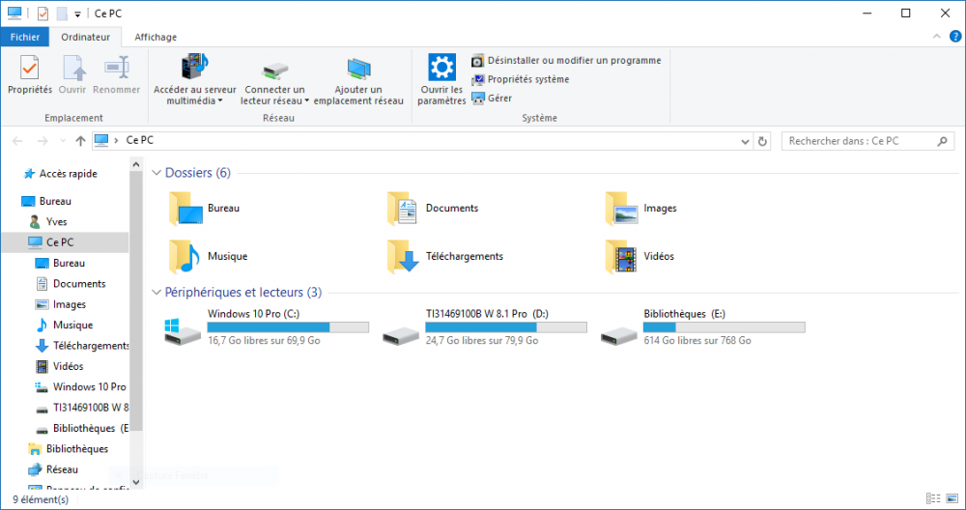
Task: Click the Gérer command
Action: pyautogui.click(x=492, y=98)
